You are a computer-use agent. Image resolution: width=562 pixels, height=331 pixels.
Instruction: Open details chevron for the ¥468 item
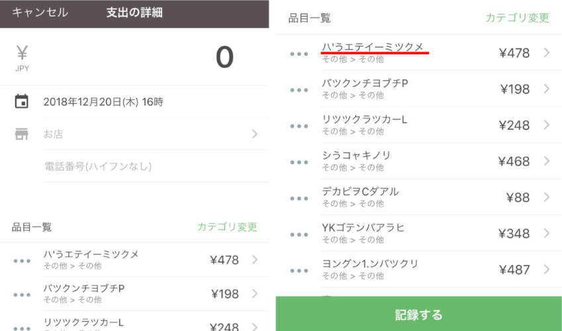pos(547,161)
